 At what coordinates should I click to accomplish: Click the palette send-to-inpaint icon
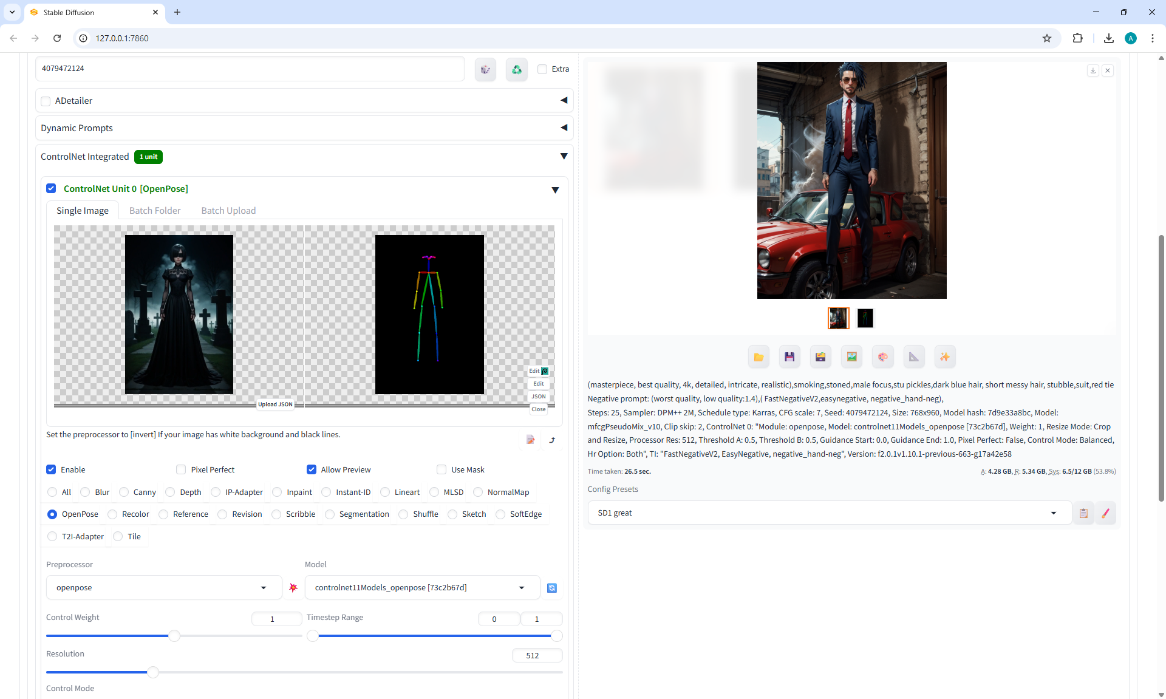click(882, 357)
